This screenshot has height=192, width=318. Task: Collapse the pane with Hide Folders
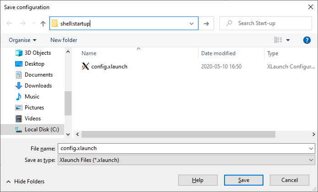[x=26, y=182]
